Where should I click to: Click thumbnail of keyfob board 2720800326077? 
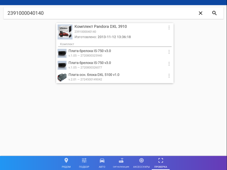click(62, 65)
